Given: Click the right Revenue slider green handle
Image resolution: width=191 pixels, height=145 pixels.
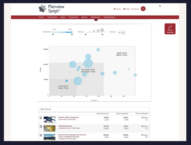Looking at the screenshot, I should tap(102, 34).
